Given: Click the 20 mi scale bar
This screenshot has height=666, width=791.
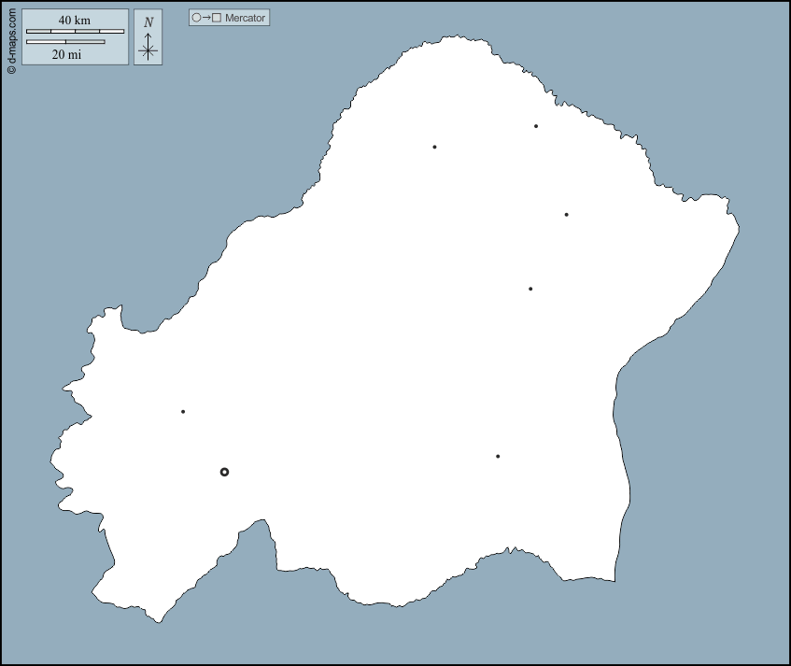Looking at the screenshot, I should [65, 42].
